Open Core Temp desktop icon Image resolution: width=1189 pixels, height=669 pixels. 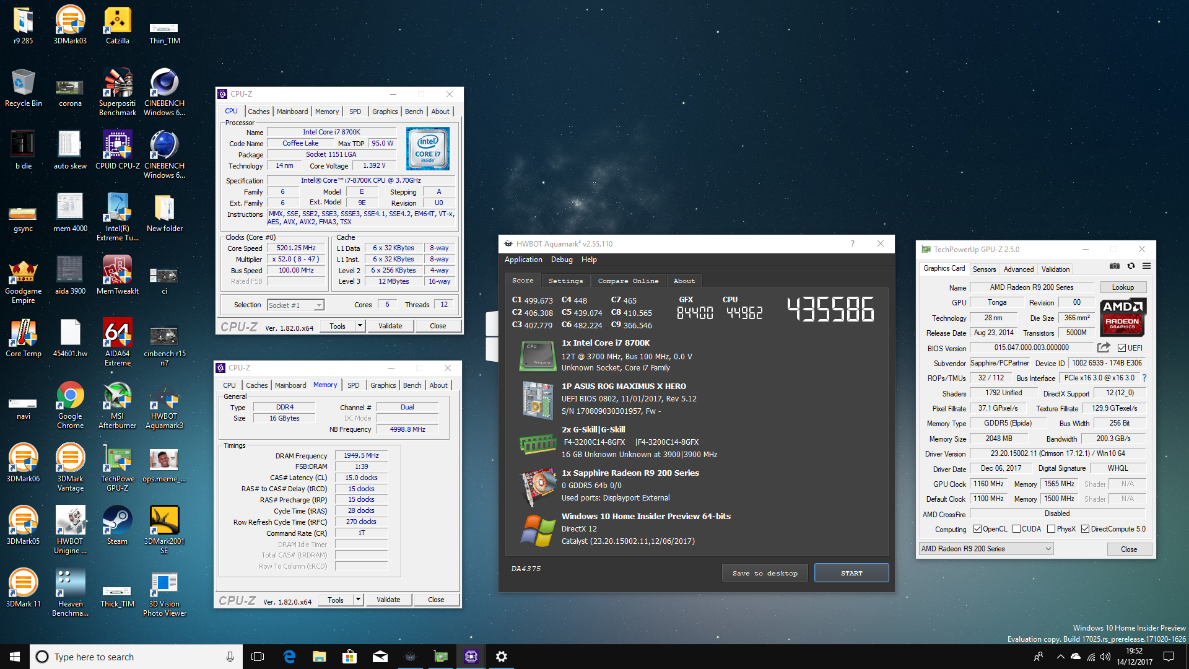[x=23, y=338]
